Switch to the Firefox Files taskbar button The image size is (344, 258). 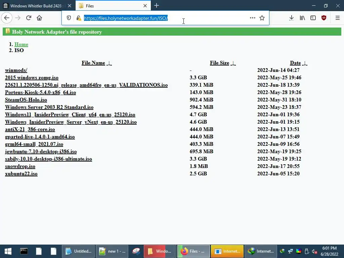coord(193,251)
